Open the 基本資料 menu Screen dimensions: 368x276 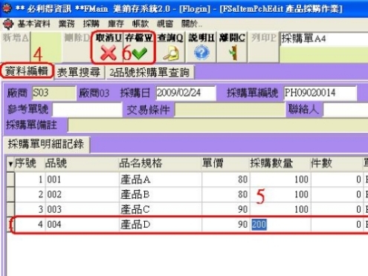point(33,24)
